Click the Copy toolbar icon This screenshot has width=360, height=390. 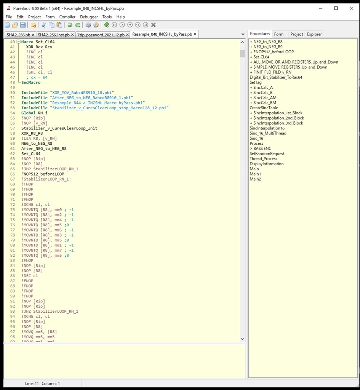51,25
